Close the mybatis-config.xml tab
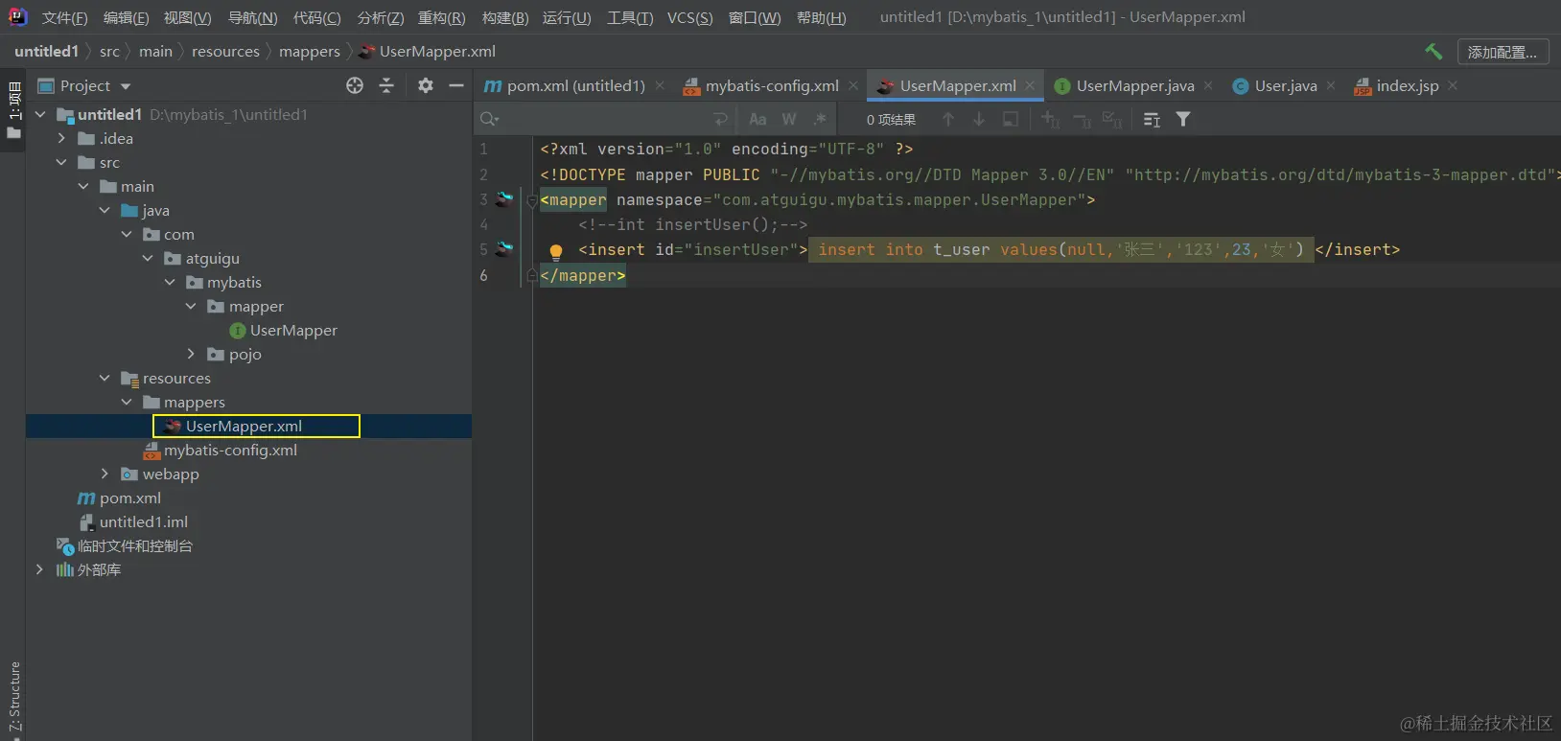The height and width of the screenshot is (741, 1561). tap(853, 85)
